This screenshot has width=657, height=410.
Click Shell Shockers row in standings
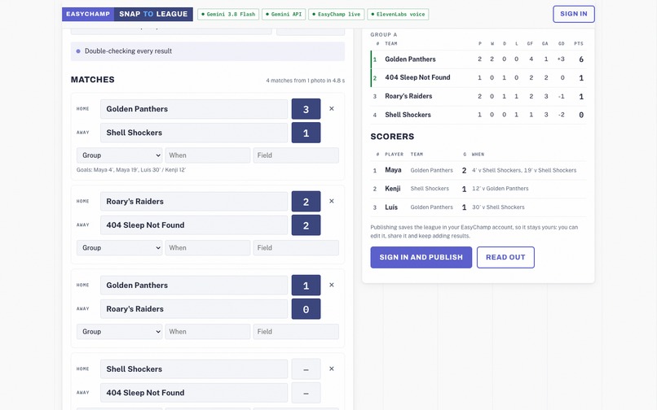tap(478, 115)
